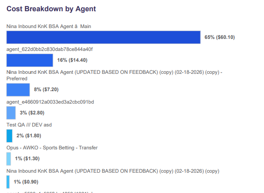Screen dimensions: 264x193
Task: Click the 2% cost bar
Action: [x=9, y=136]
